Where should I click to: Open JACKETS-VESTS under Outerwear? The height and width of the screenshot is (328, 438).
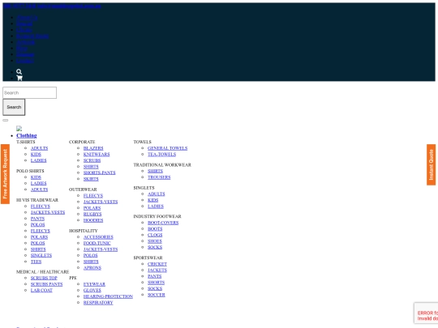coord(101,202)
